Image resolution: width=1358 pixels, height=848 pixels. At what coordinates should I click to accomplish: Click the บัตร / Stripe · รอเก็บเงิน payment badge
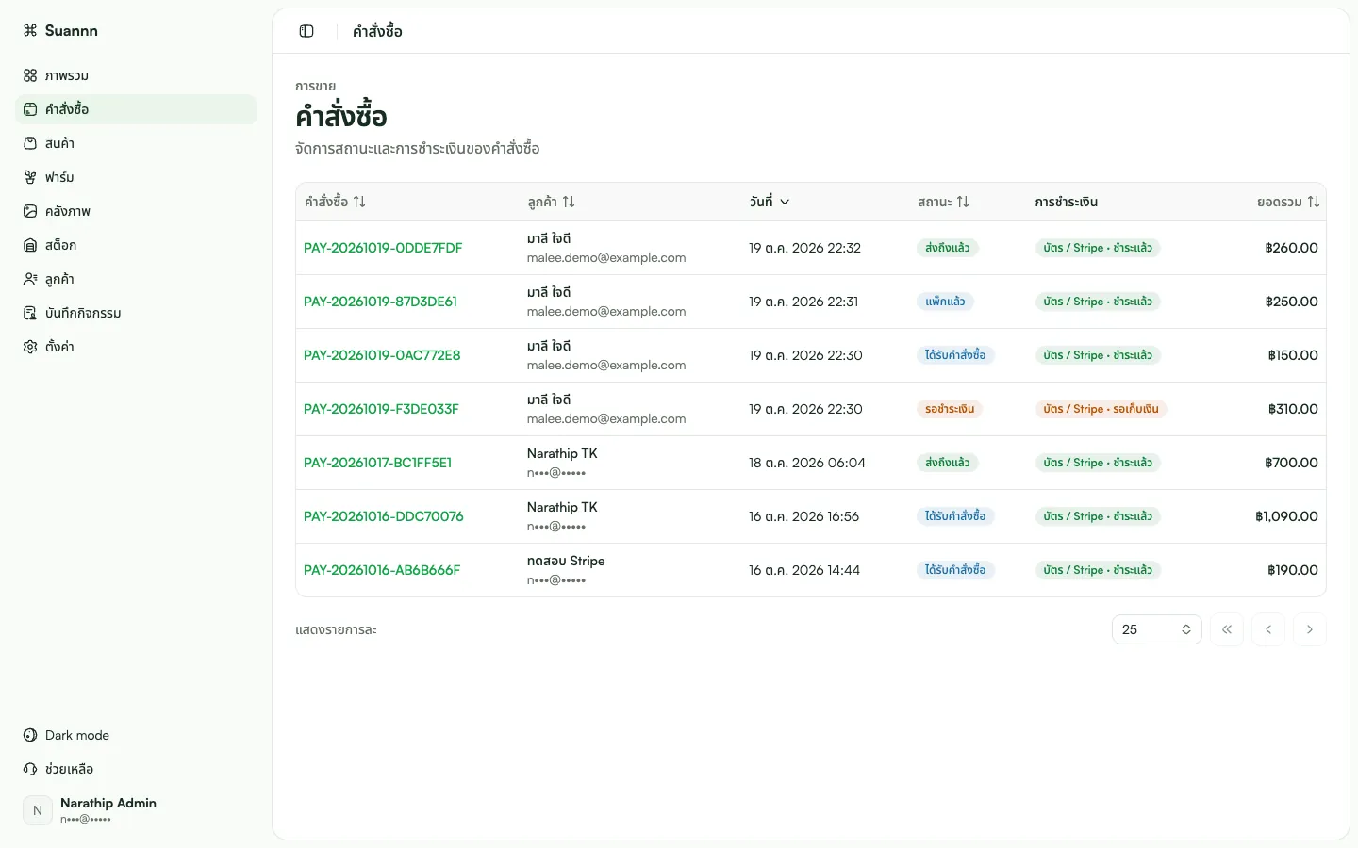pyautogui.click(x=1101, y=409)
